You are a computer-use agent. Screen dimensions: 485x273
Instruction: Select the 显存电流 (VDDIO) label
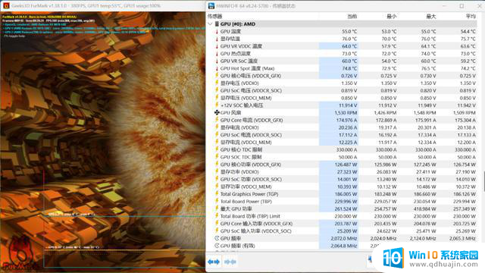point(239,127)
